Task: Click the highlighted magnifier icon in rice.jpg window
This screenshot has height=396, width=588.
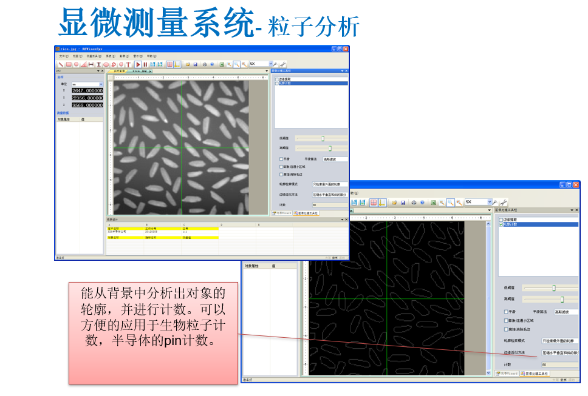Action: click(x=237, y=64)
